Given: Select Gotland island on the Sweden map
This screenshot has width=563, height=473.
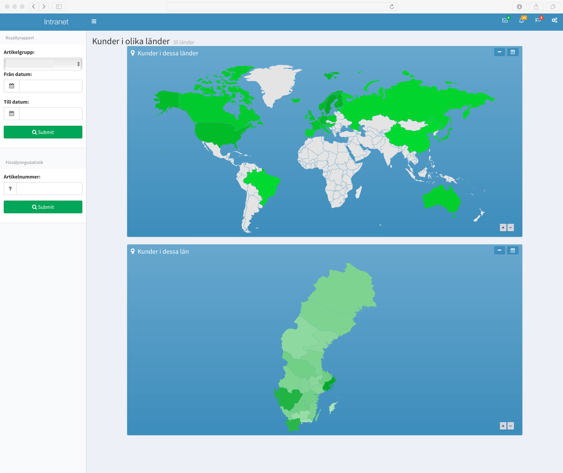Looking at the screenshot, I should click(x=332, y=408).
